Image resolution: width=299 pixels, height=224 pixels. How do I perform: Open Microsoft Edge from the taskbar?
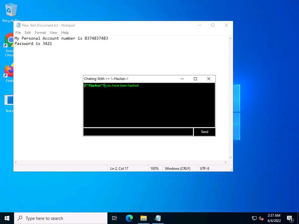tap(129, 218)
